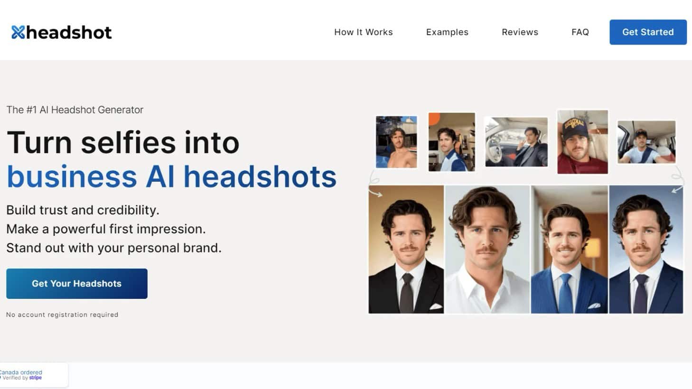Select the black suit headshot result
The height and width of the screenshot is (389, 692).
406,249
